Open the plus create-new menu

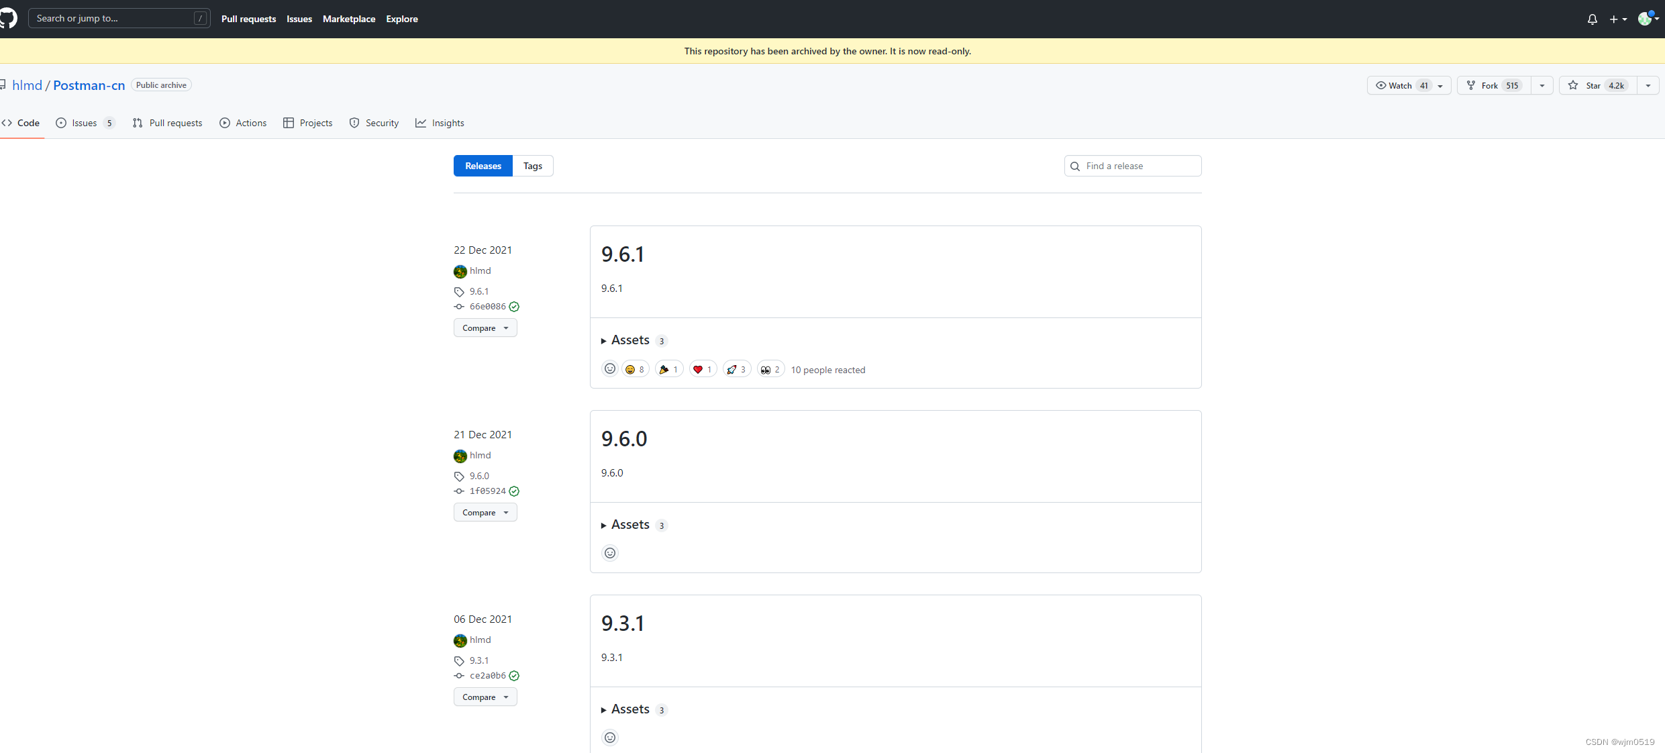(x=1618, y=19)
